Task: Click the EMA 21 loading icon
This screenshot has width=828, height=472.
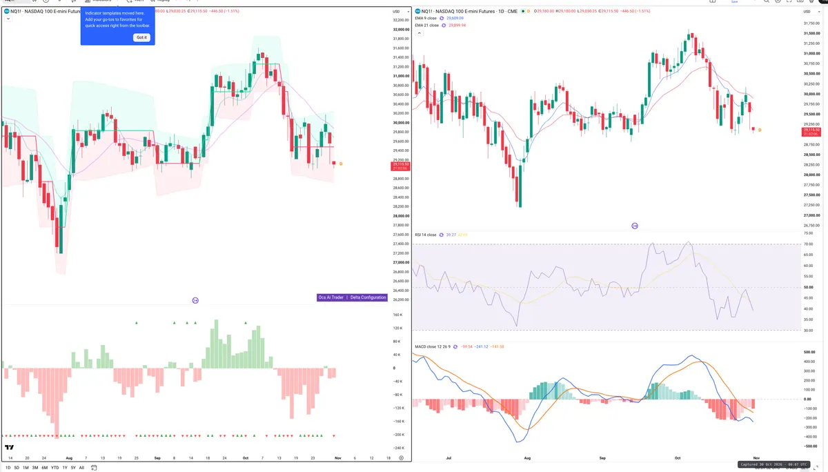Action: tap(444, 25)
